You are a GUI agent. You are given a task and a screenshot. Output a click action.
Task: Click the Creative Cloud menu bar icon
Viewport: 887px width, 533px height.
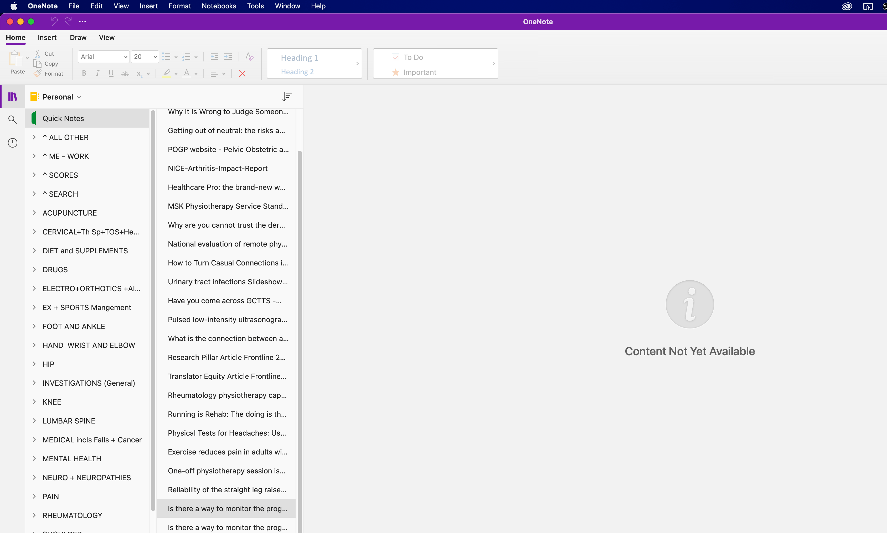click(x=847, y=6)
